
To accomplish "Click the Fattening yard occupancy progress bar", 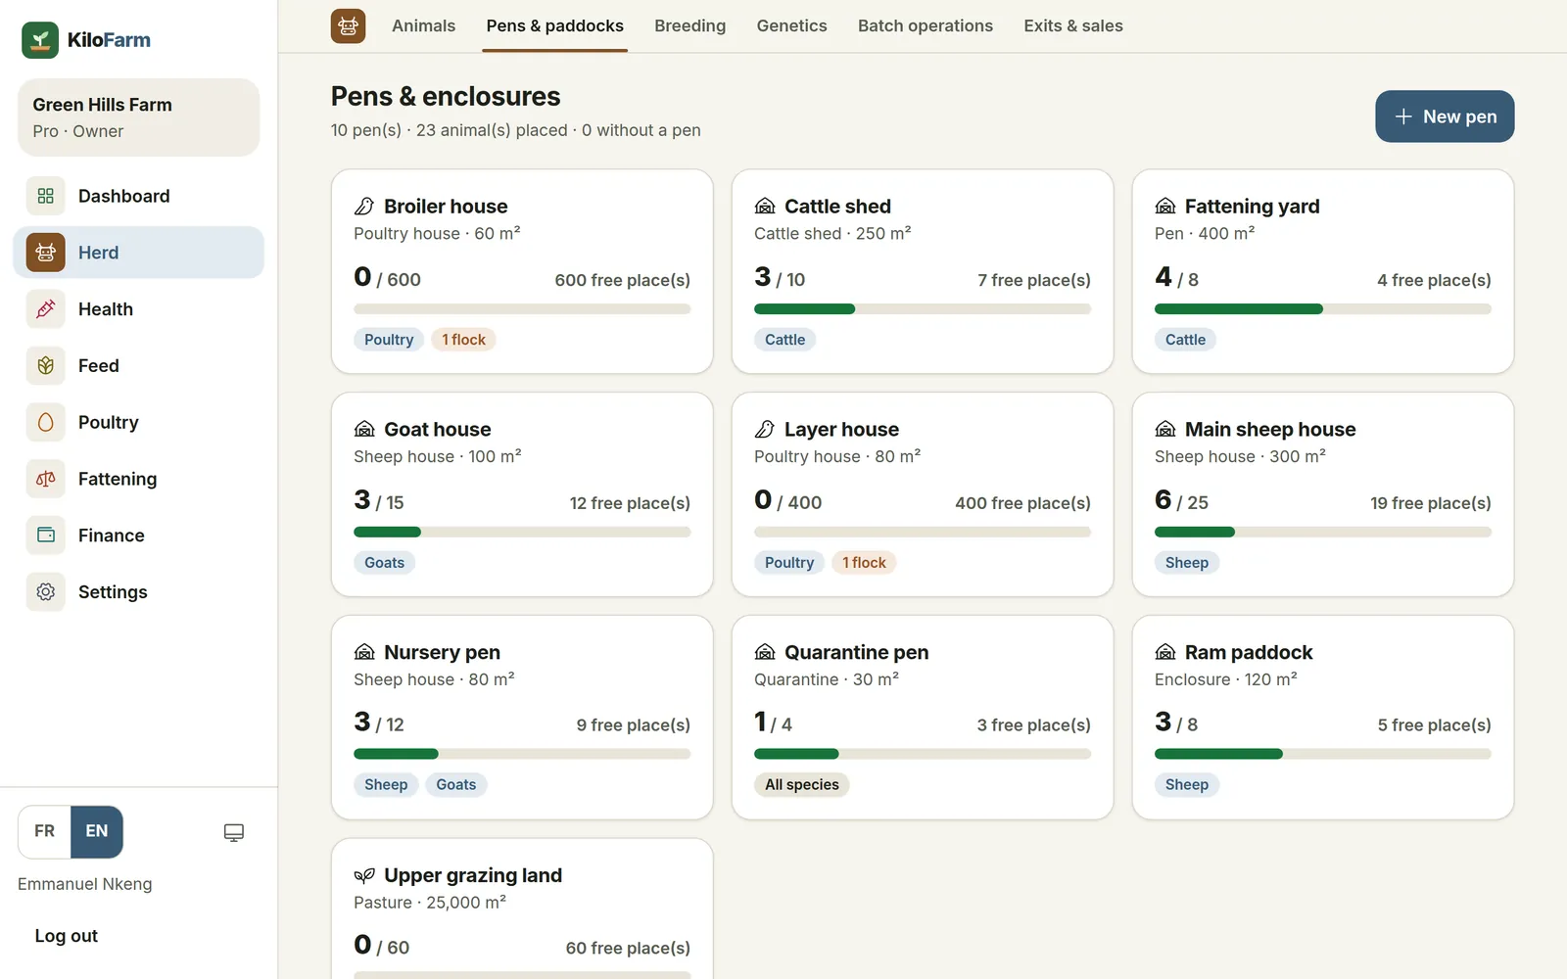I will [1323, 309].
